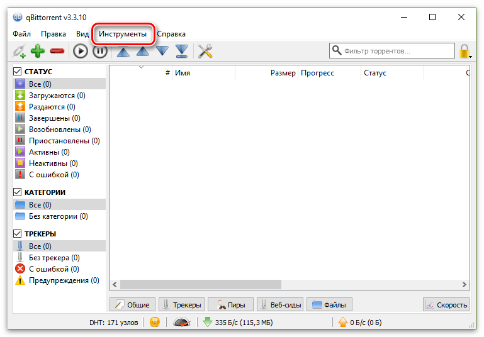
Task: Click the DHT: 171 узлов status text
Action: coord(113,323)
